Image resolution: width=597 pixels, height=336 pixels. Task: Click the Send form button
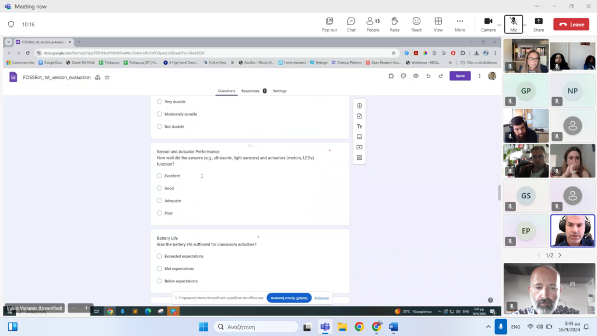(x=460, y=76)
